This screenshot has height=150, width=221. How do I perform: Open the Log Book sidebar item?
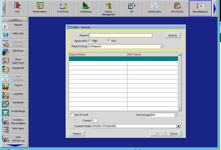coord(15,95)
